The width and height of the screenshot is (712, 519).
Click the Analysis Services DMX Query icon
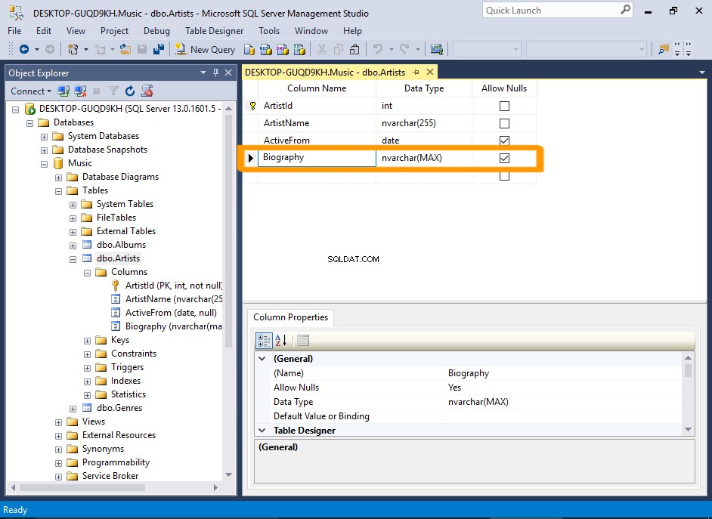pos(283,49)
